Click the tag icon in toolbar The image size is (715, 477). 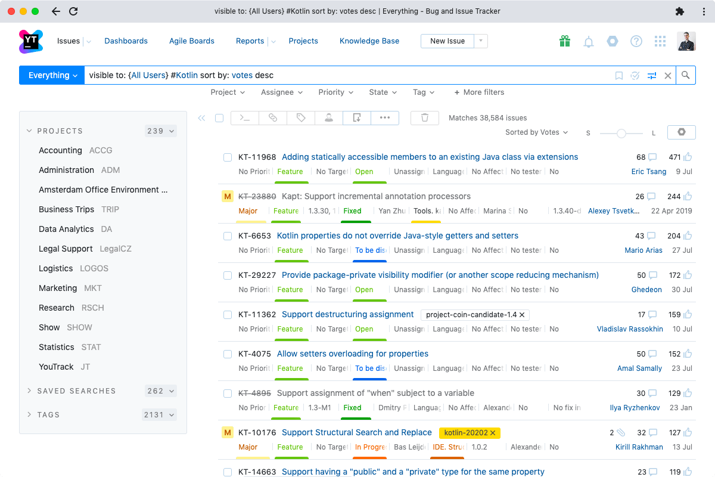[x=301, y=118]
